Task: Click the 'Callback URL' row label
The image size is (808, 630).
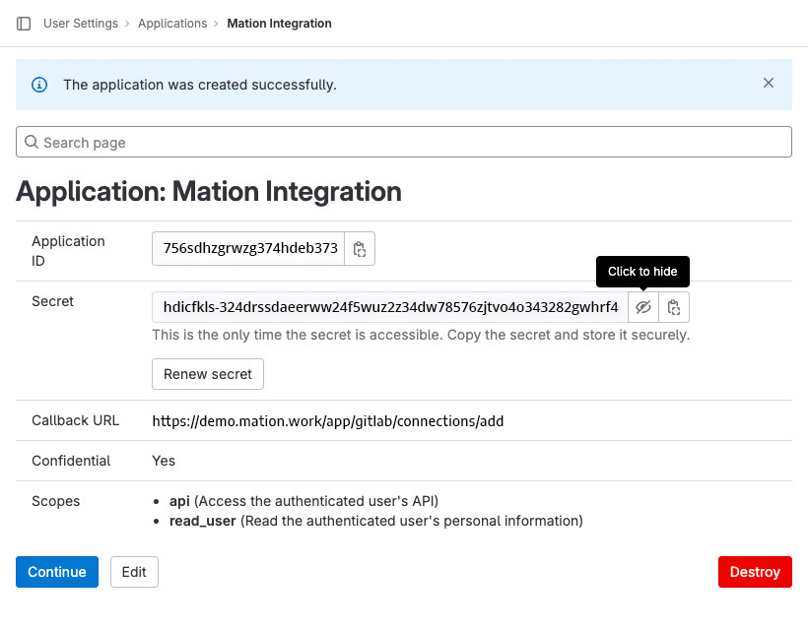Action: pyautogui.click(x=75, y=420)
